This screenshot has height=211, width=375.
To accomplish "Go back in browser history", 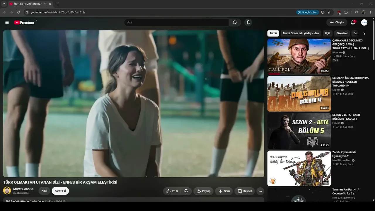I will pos(4,12).
